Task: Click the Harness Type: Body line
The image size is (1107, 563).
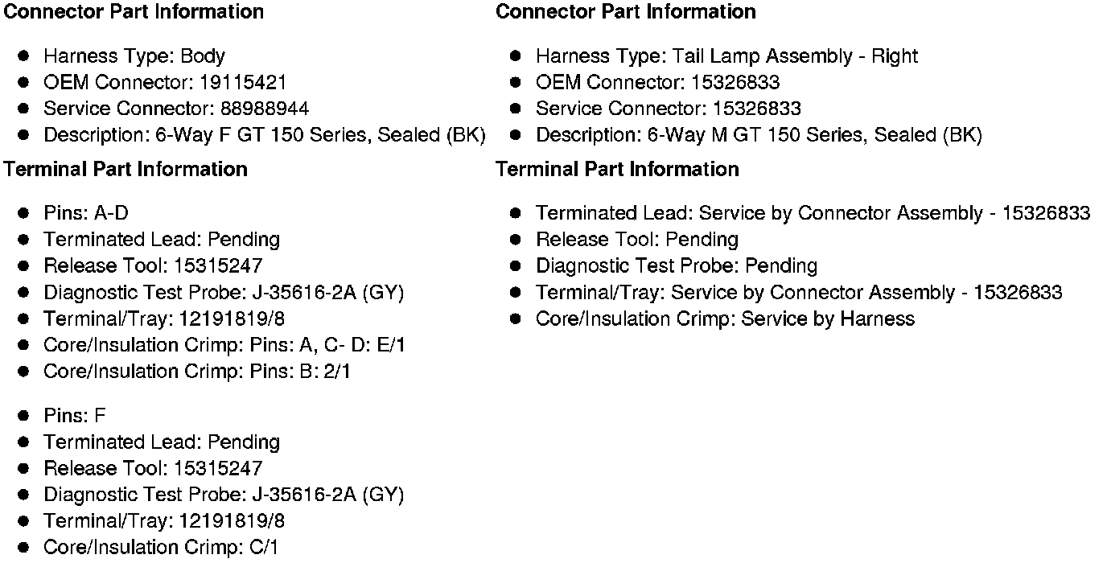Action: point(134,56)
